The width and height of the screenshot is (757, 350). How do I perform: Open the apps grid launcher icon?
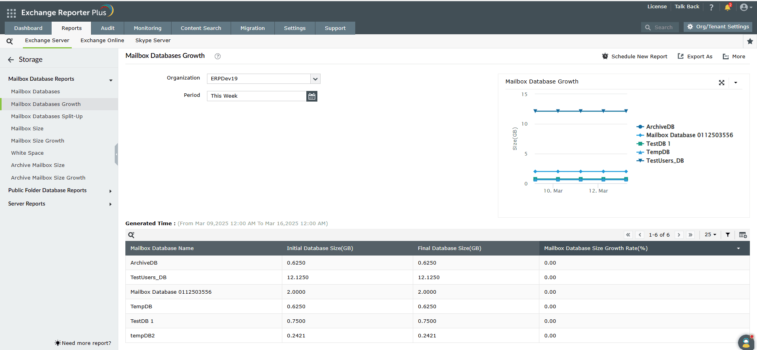point(11,13)
